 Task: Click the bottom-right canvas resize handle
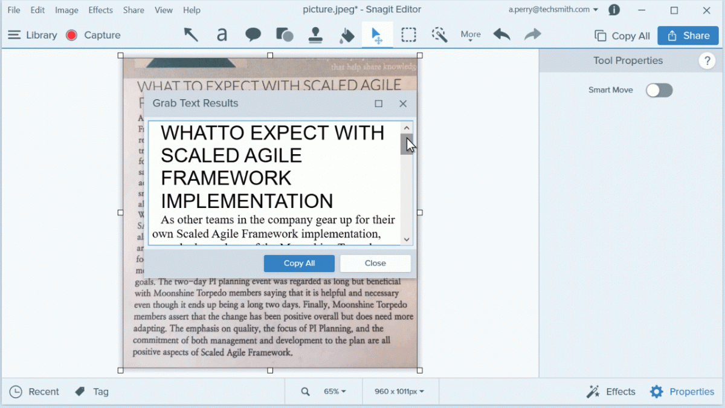[420, 370]
